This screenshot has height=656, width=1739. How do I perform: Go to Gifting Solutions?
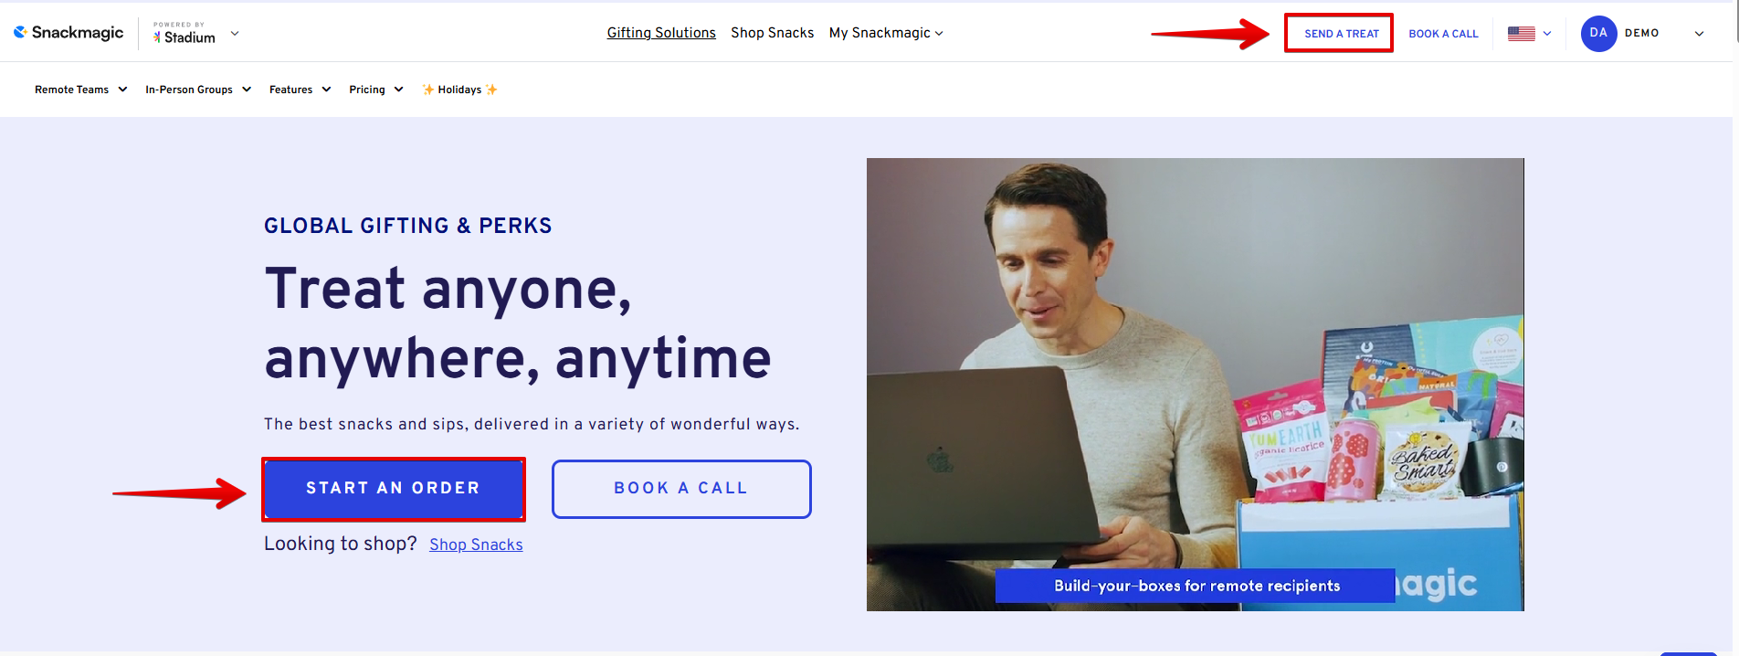click(661, 33)
